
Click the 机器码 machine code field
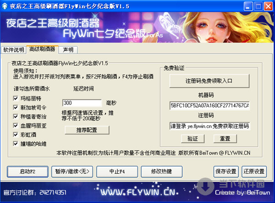[x=209, y=106]
